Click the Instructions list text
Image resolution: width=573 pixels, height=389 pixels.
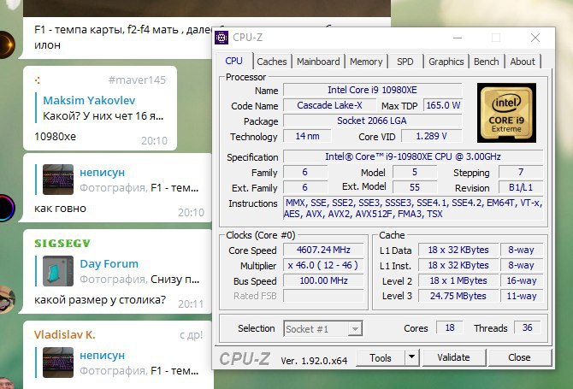(413, 209)
